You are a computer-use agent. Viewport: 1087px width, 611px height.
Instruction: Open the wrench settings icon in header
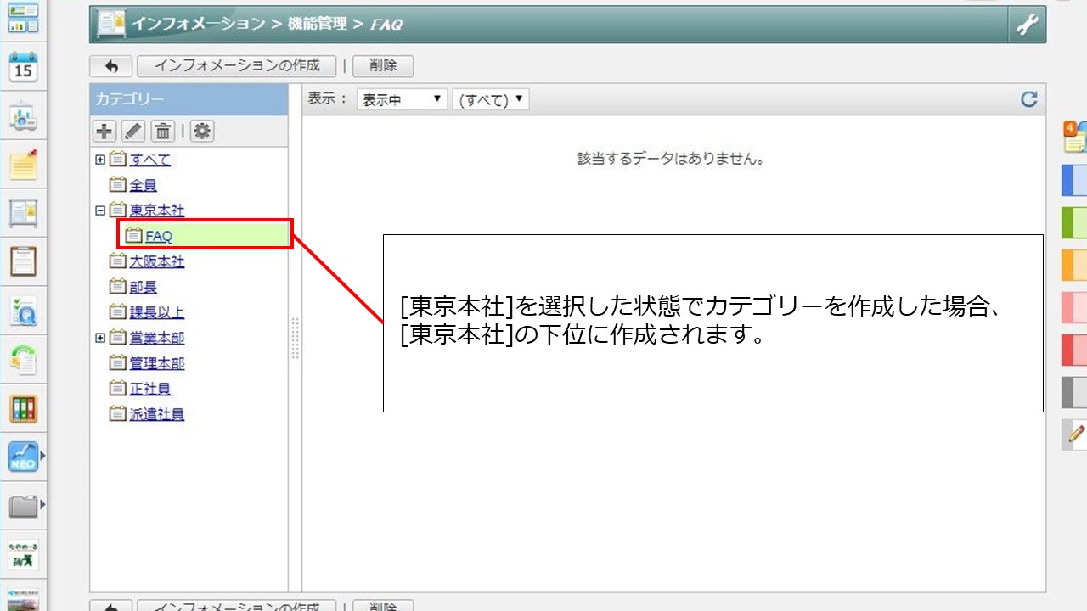1027,25
